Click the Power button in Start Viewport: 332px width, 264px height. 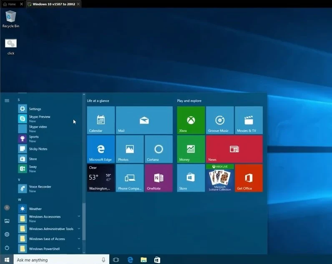pyautogui.click(x=7, y=247)
